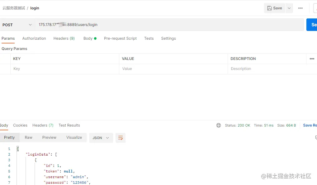Screen dimensions: 317x185
Task: Open the POST method dropdown
Action: [x=17, y=25]
